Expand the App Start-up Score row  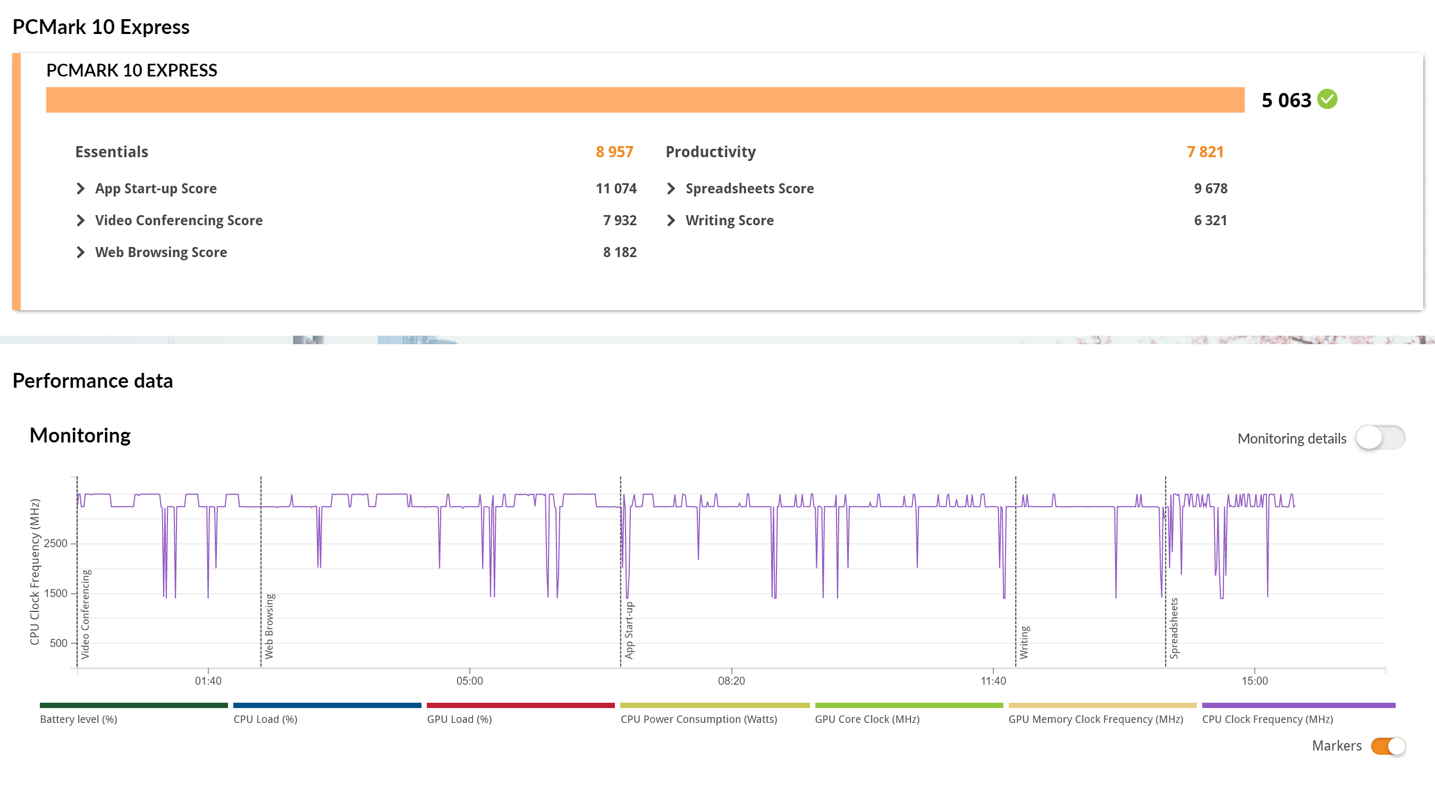click(x=81, y=189)
